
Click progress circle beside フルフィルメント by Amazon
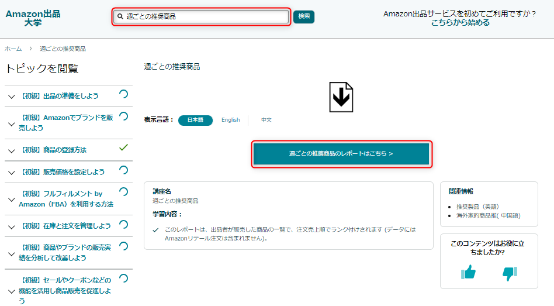(x=123, y=192)
